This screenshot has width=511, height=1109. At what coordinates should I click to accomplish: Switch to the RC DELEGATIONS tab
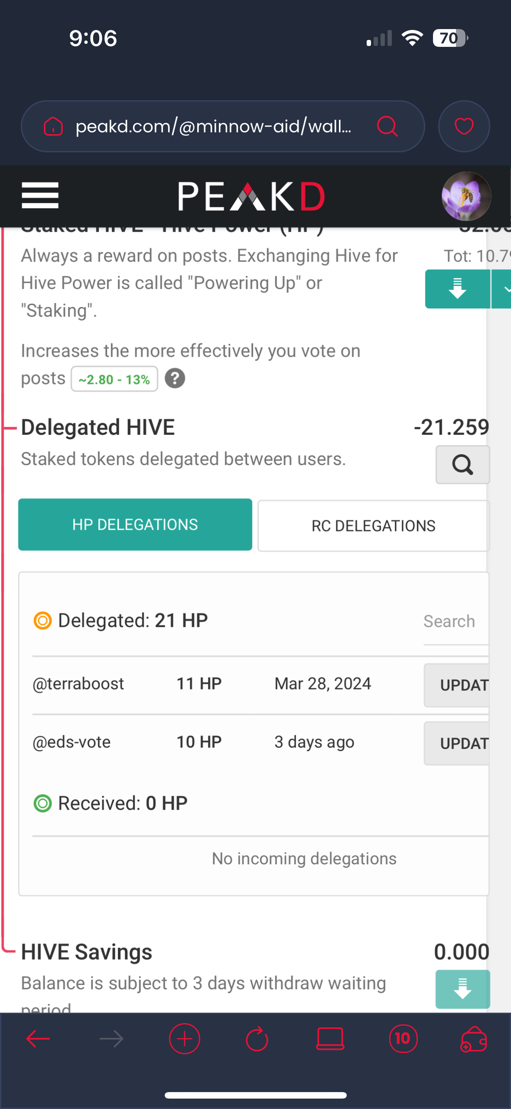[x=374, y=526]
